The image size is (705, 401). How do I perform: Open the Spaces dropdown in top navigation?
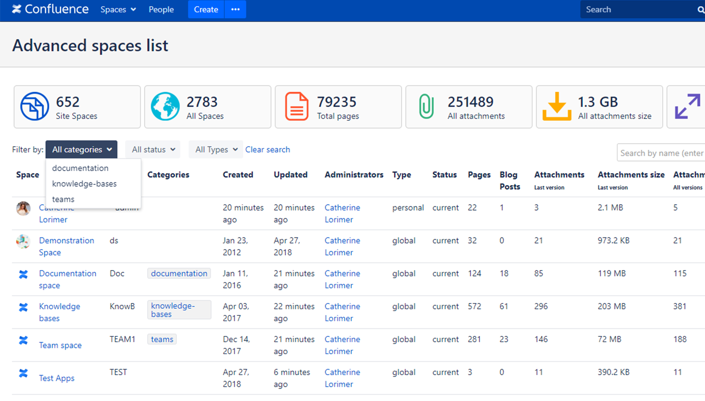118,9
